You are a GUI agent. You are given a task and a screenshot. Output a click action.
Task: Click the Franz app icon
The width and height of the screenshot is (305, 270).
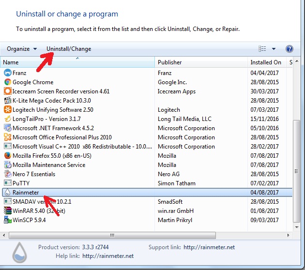[x=8, y=73]
